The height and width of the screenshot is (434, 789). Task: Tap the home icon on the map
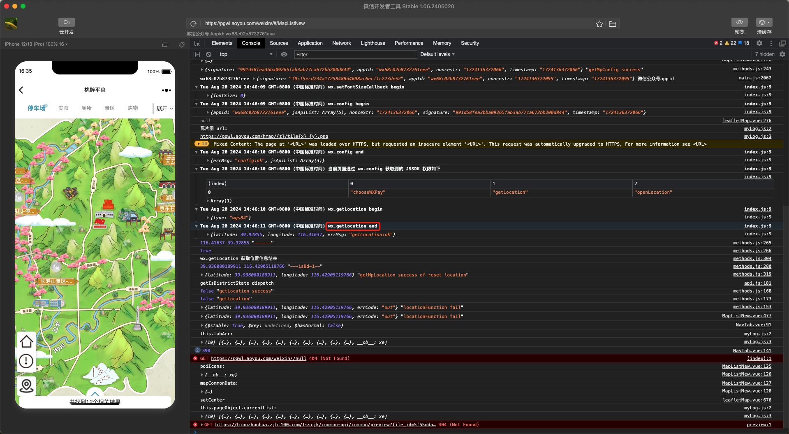26,341
